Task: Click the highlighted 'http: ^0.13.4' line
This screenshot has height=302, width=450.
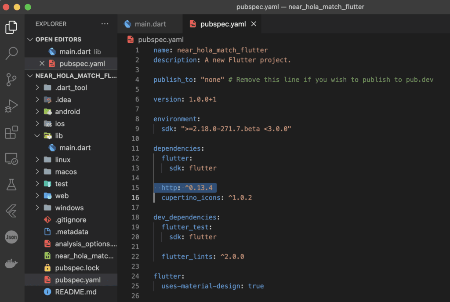Action: click(186, 188)
